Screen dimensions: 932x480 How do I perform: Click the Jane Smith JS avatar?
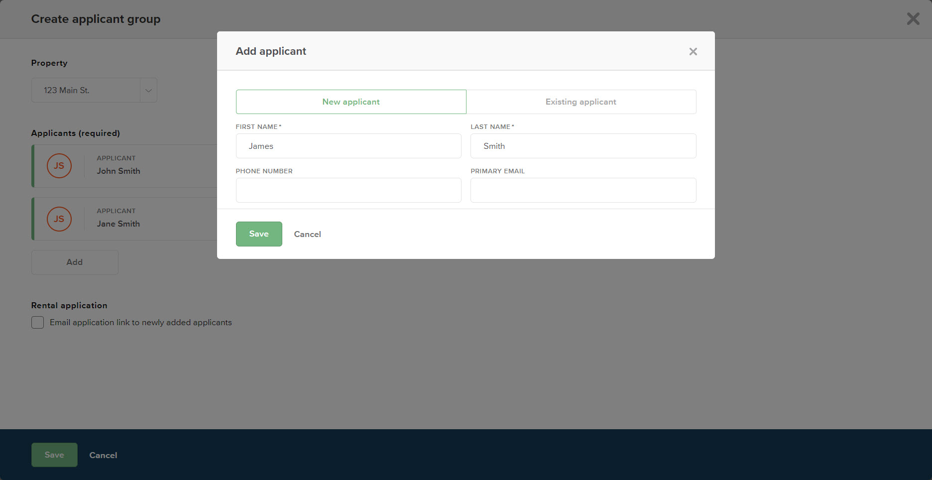(59, 219)
